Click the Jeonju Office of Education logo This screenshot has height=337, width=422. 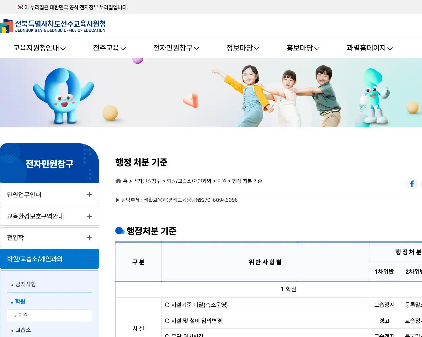tap(53, 26)
